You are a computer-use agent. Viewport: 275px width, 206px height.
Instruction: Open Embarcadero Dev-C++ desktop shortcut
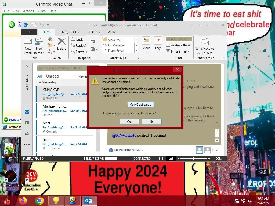tap(31, 180)
